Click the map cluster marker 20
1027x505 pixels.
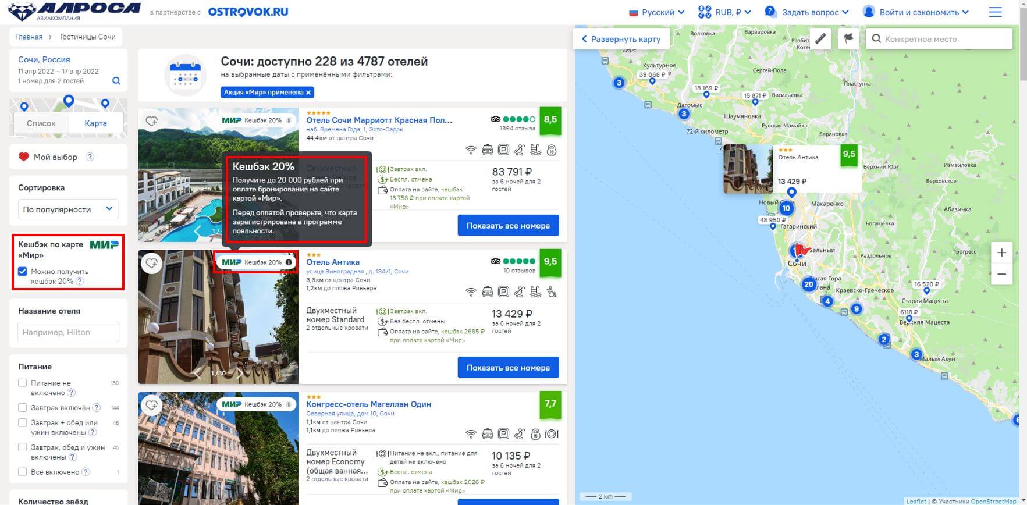(x=808, y=284)
